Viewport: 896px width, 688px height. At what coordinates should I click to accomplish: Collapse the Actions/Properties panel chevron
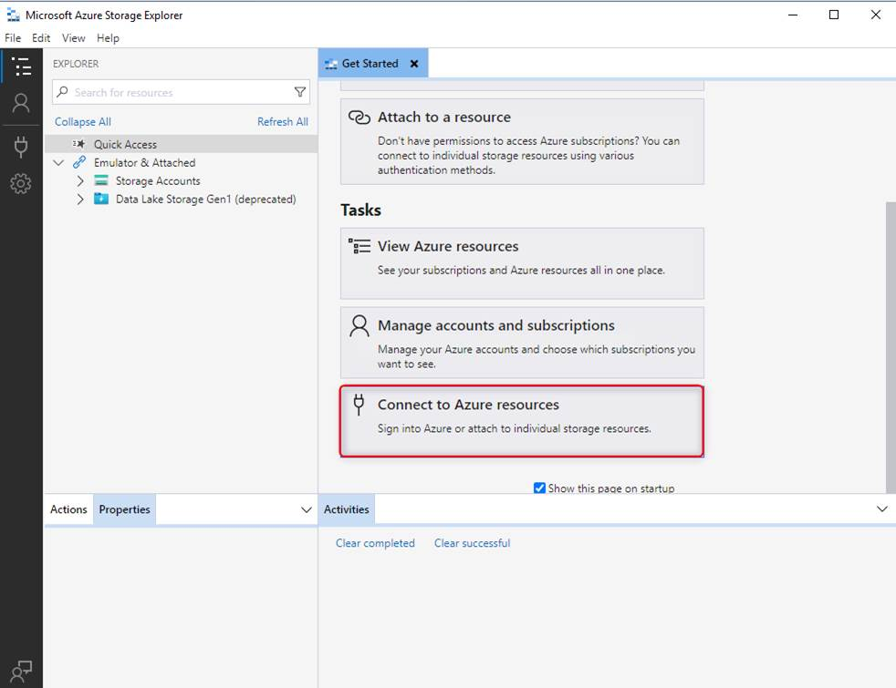point(307,510)
